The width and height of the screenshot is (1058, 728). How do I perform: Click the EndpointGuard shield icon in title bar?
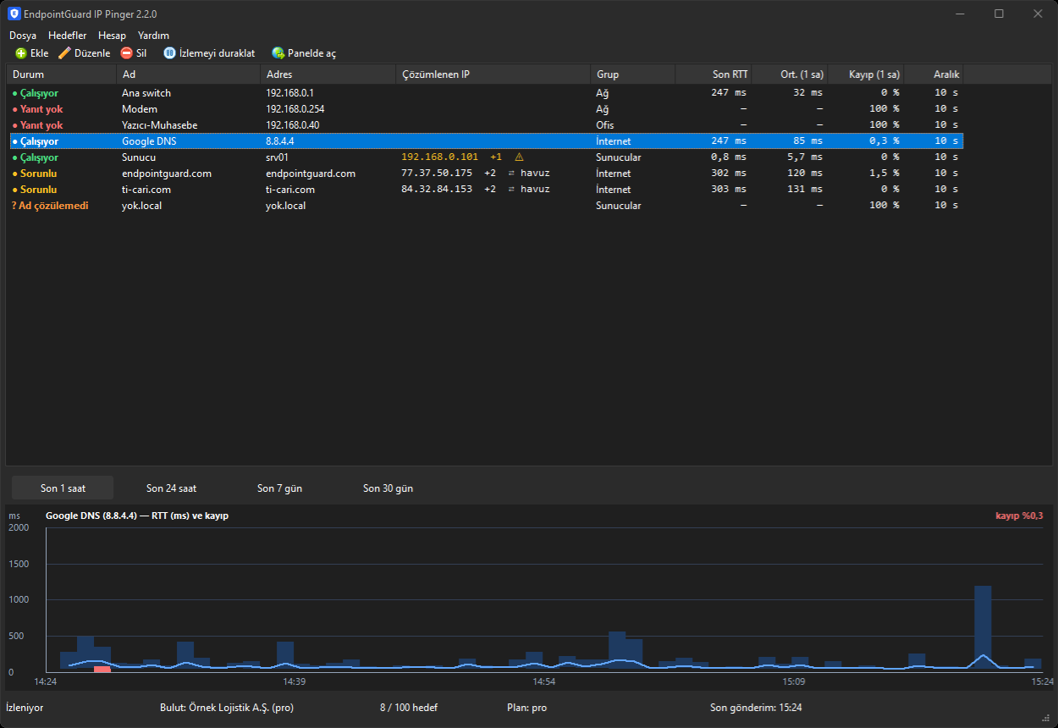[x=14, y=14]
